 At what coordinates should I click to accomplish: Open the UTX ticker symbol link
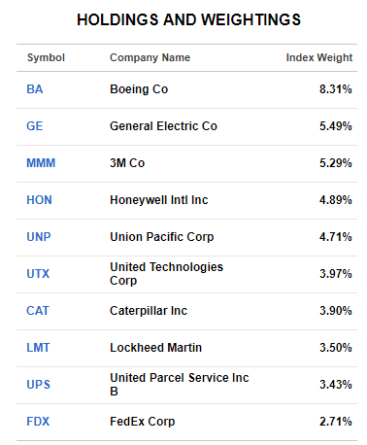click(x=38, y=274)
